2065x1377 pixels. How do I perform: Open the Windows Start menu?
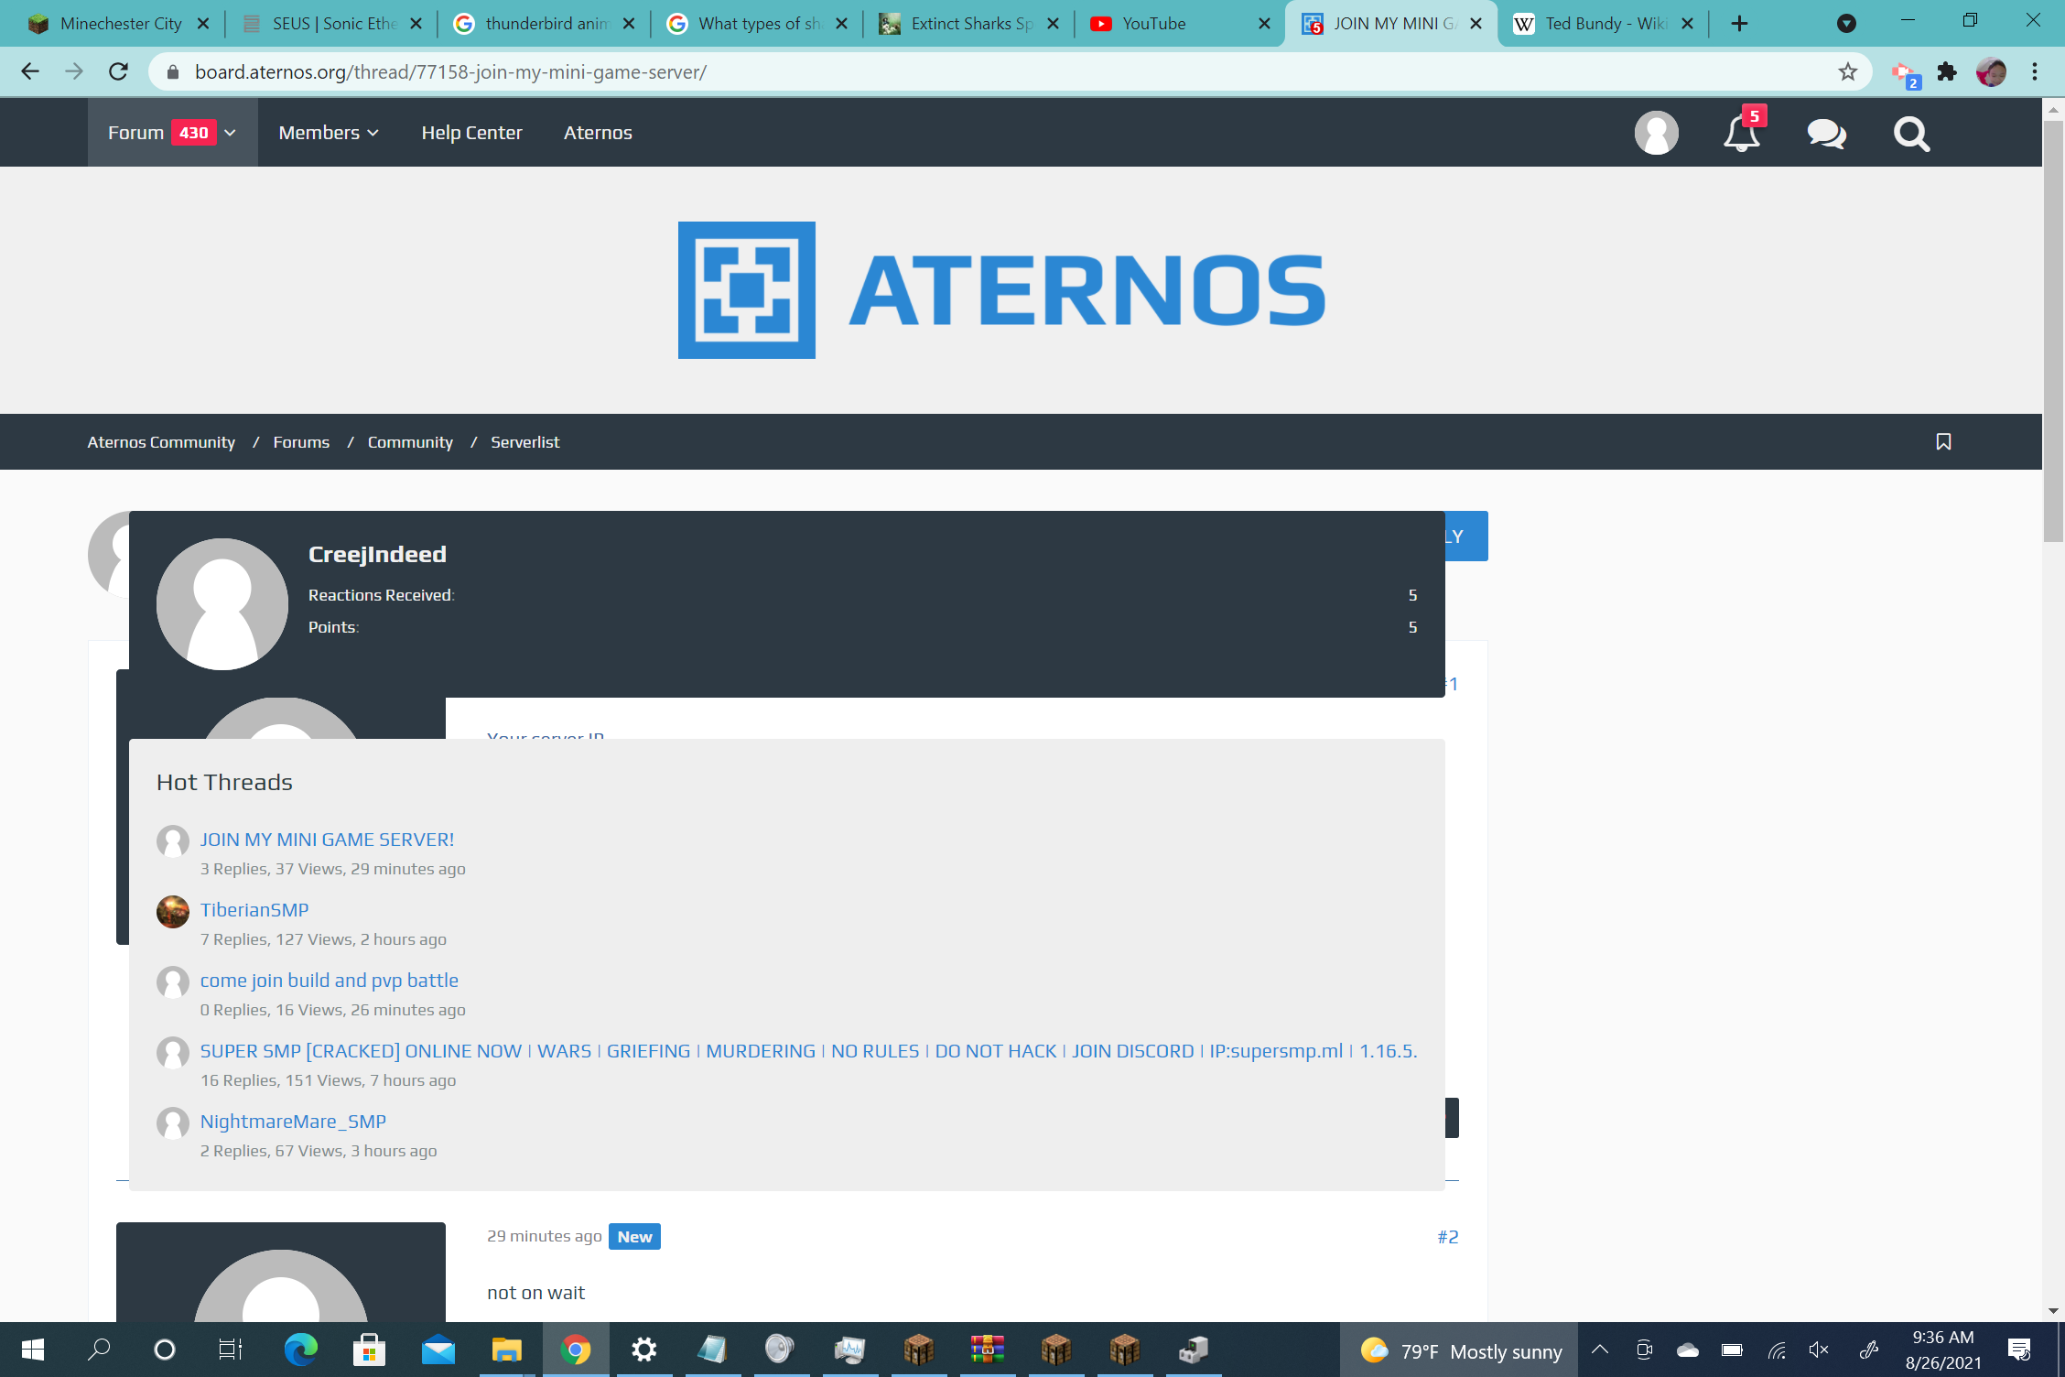tap(32, 1350)
